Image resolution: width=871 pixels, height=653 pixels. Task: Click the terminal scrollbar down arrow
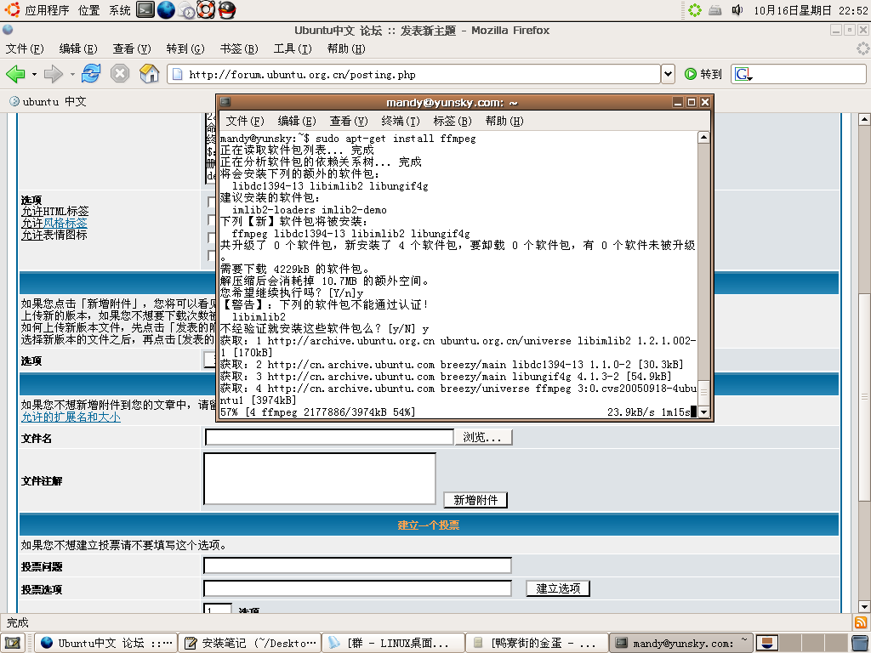pyautogui.click(x=703, y=412)
